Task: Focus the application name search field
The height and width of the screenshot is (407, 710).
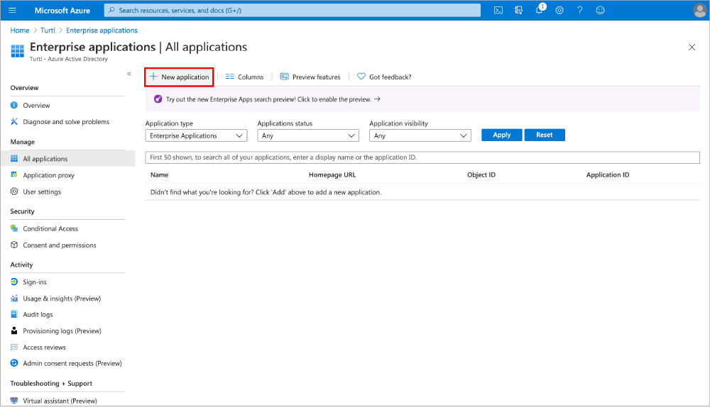Action: point(422,157)
